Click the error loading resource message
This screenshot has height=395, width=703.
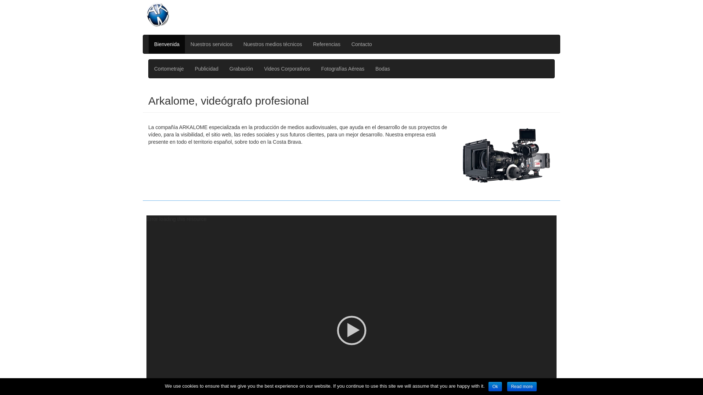(177, 219)
